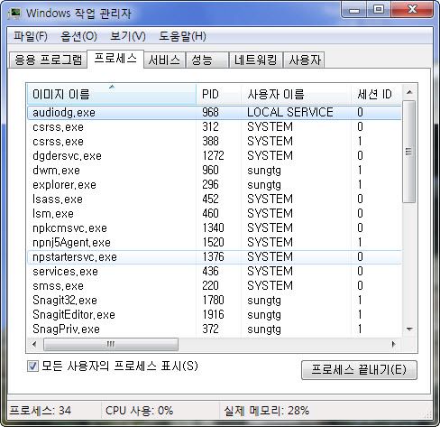Screen dimensions: 440x427
Task: Click the horizontal scrollbar thumb
Action: click(x=111, y=344)
